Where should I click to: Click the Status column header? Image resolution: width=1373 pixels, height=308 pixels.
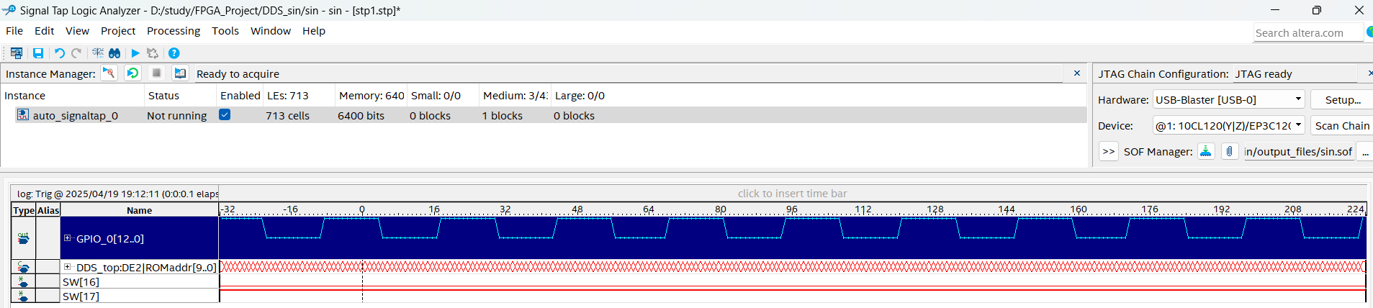click(x=180, y=96)
